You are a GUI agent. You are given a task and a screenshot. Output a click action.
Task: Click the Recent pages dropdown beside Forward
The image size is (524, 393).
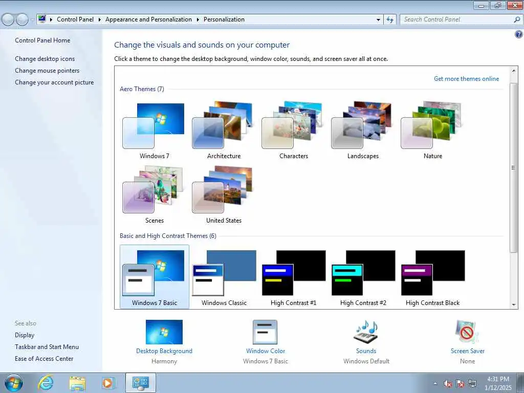(32, 20)
